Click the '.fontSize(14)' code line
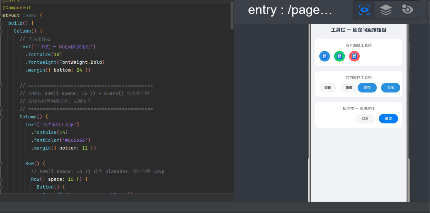The height and width of the screenshot is (213, 430). [49, 132]
